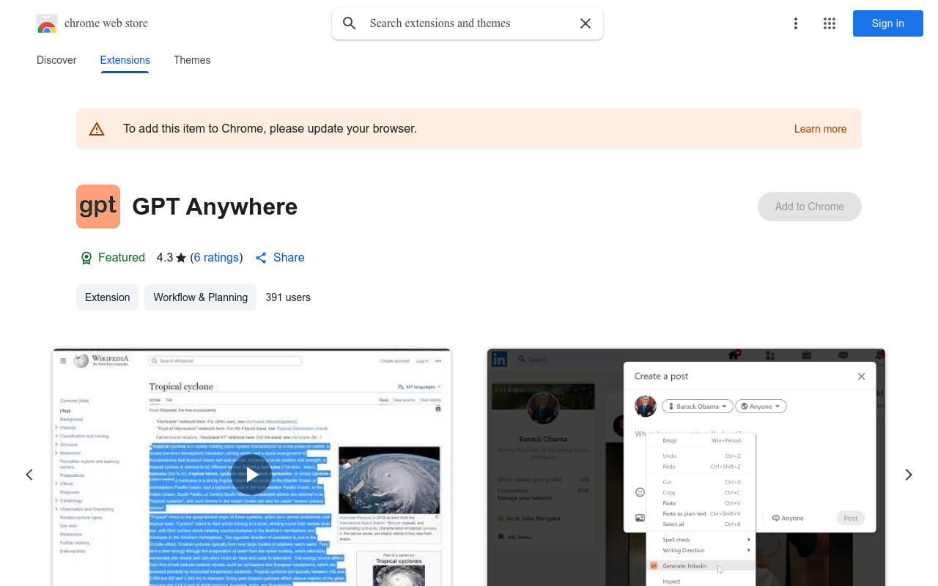Open the Google apps grid
The height and width of the screenshot is (586, 938).
tap(830, 23)
